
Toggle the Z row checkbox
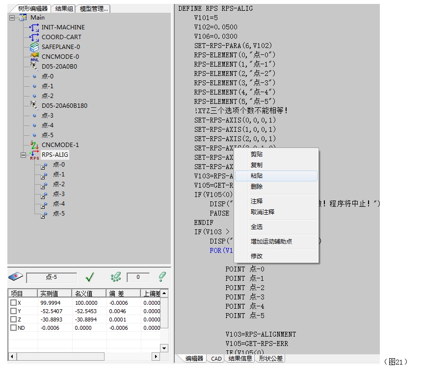(x=13, y=320)
